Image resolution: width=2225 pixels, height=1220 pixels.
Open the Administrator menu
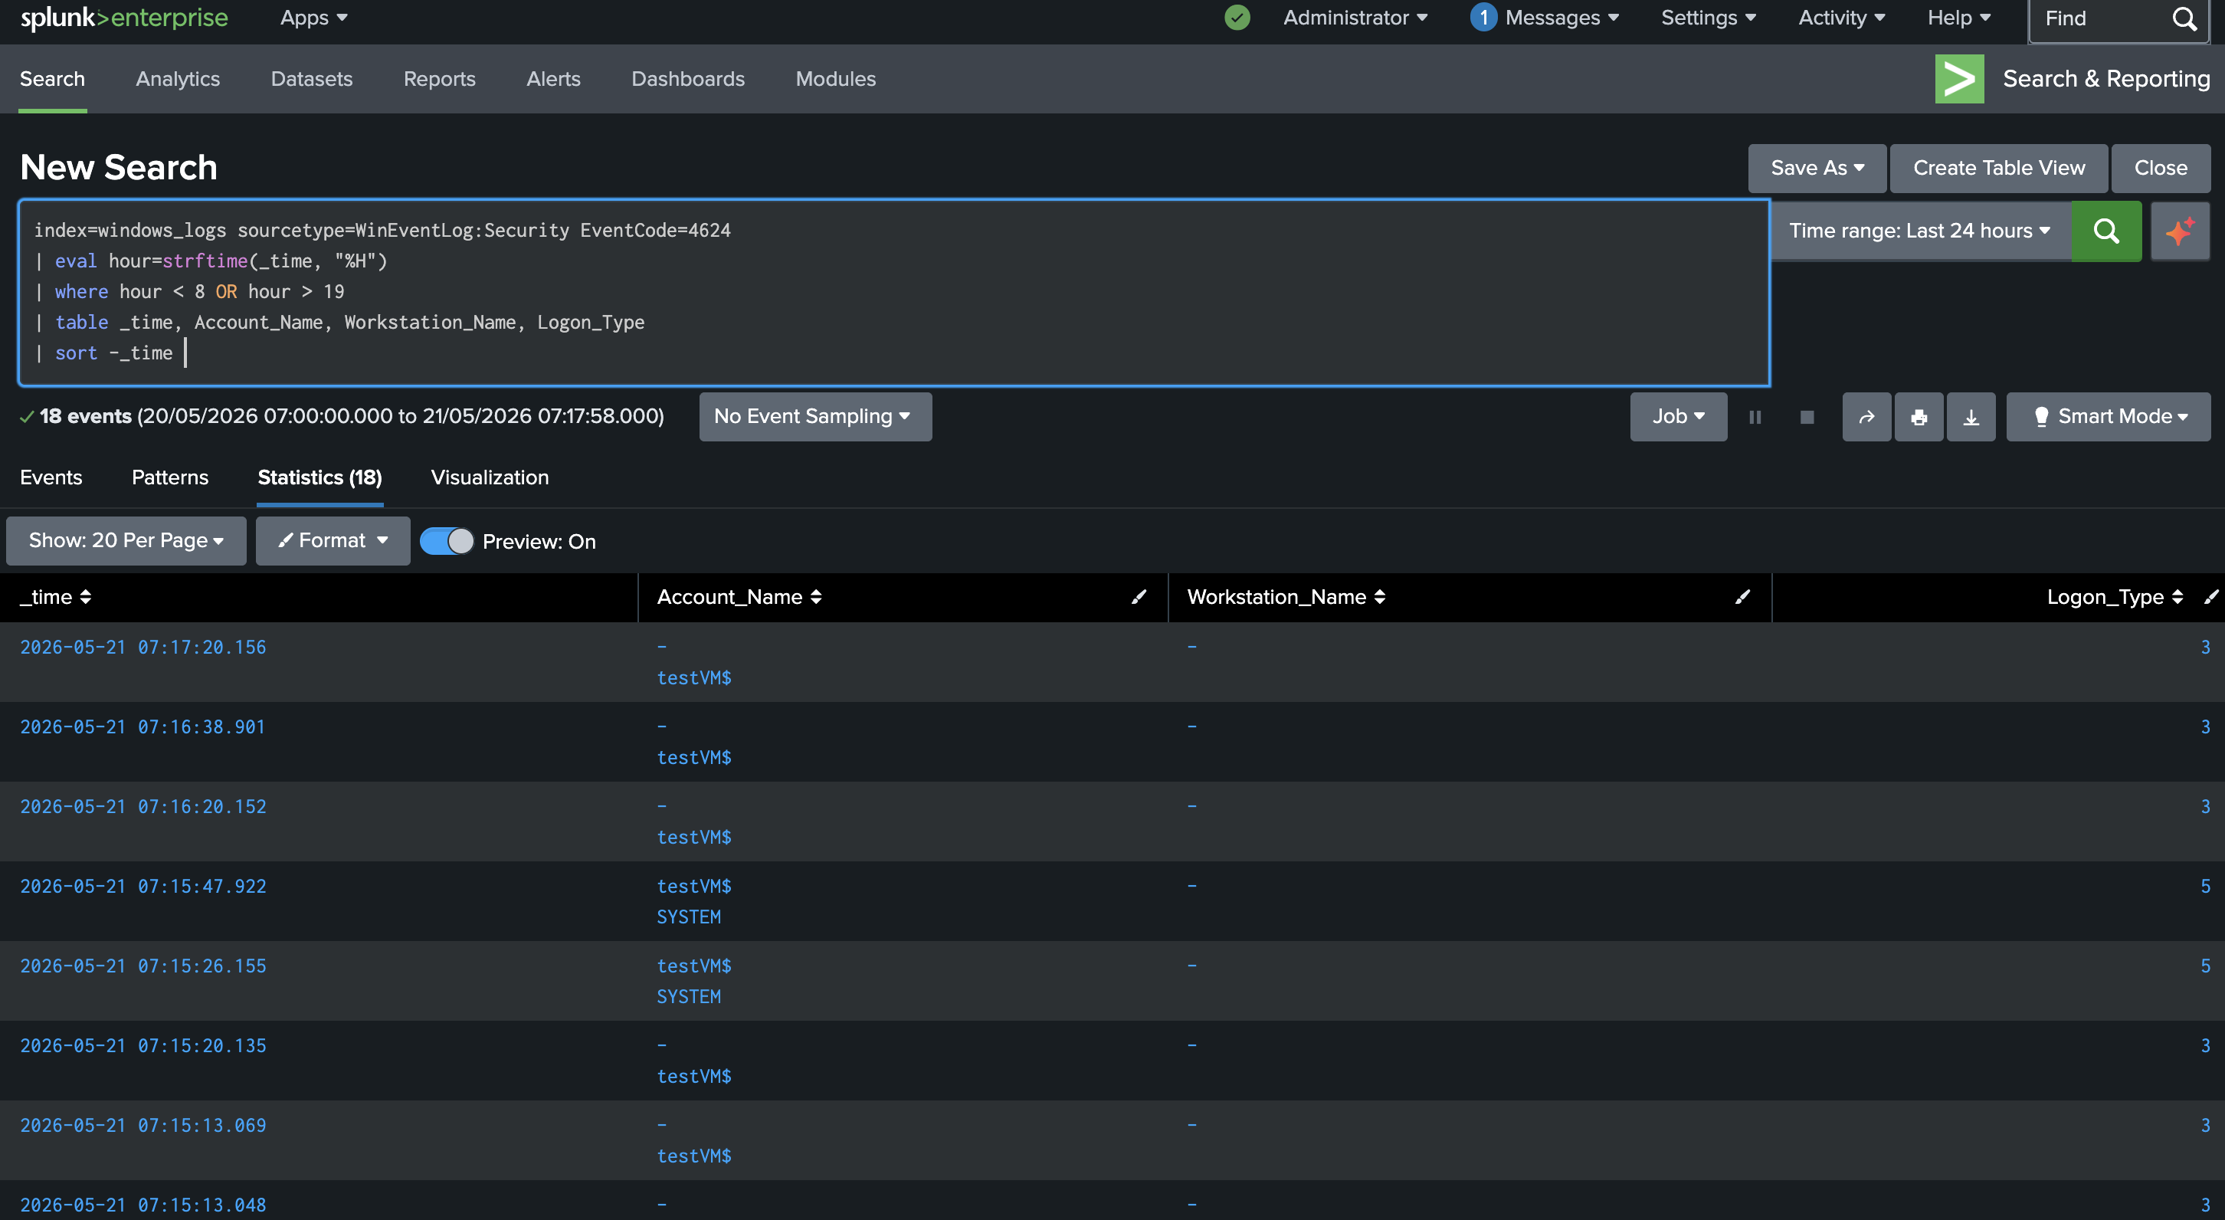pyautogui.click(x=1355, y=18)
